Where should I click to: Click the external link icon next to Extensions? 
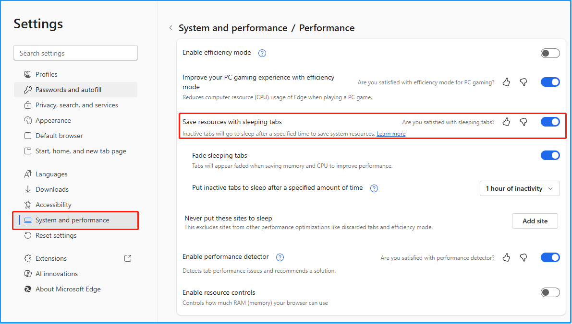[x=128, y=258]
